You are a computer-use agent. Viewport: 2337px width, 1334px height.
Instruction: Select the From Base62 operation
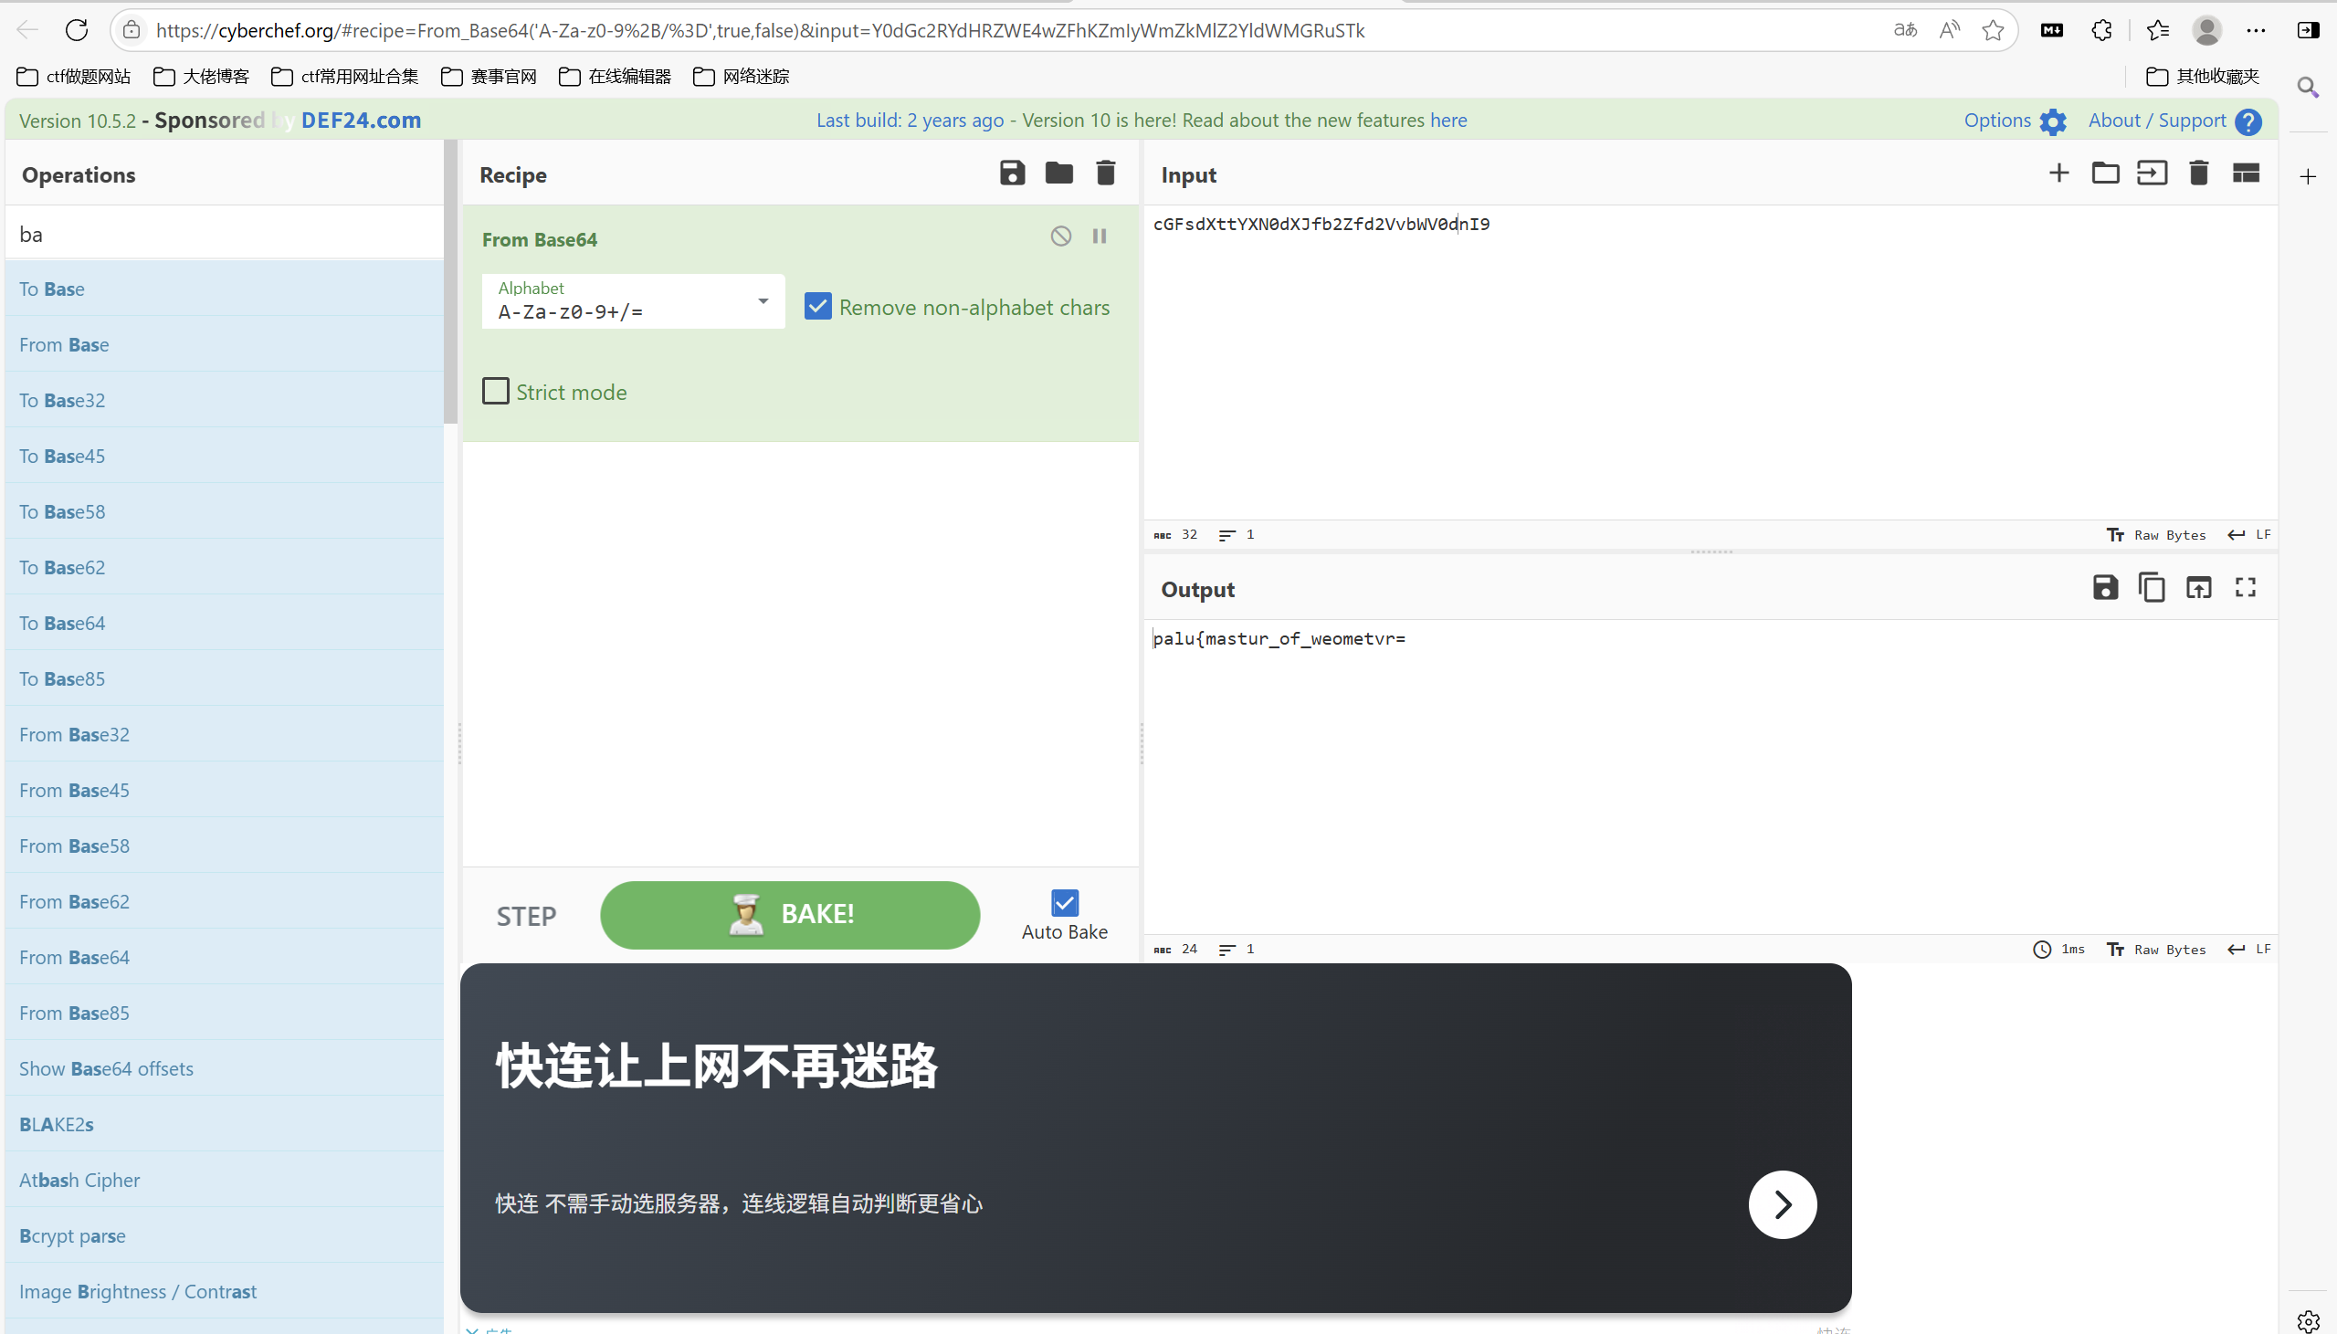tap(225, 901)
